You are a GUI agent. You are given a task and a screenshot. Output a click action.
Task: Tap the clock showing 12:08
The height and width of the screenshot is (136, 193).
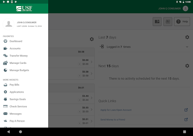(x=188, y=2)
